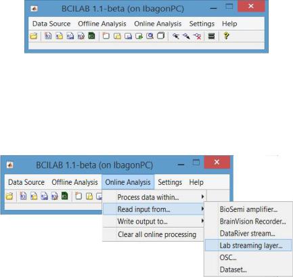Click the page with yellow folder icon in the lower window
This screenshot has height=277, width=293.
89,196
